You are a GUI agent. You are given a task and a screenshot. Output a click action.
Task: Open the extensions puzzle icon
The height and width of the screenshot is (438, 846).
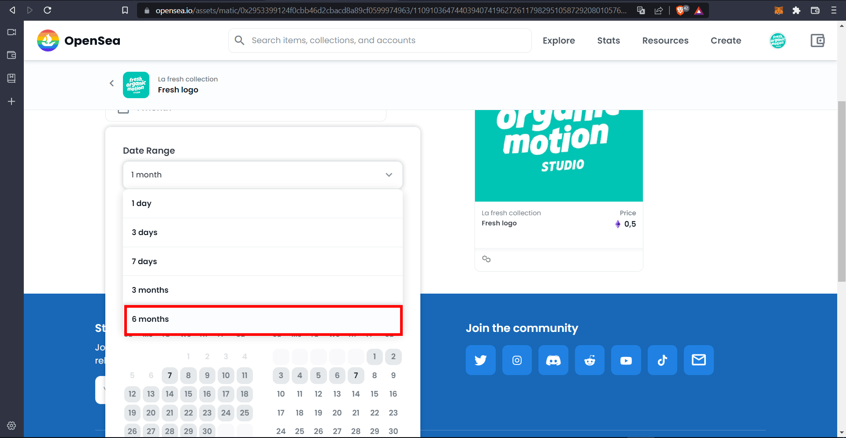click(x=796, y=11)
